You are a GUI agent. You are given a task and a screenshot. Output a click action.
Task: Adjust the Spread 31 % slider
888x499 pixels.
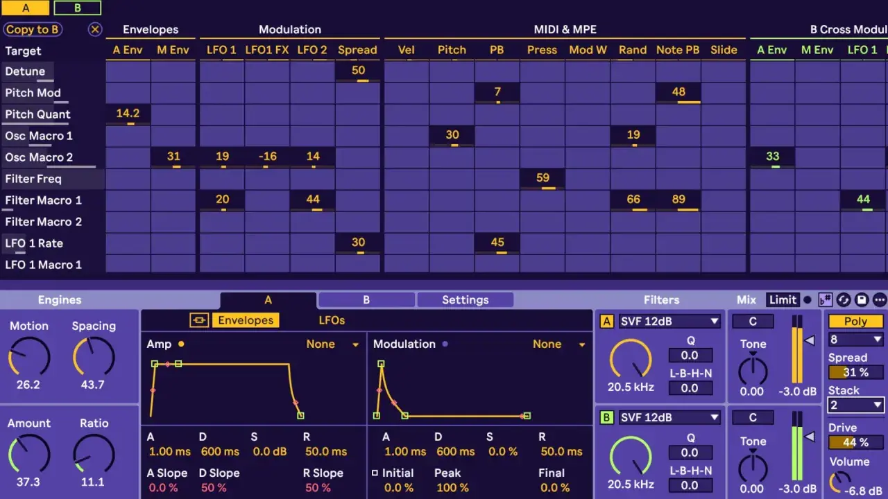pos(855,372)
